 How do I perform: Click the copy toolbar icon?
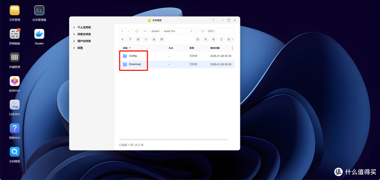click(x=138, y=39)
